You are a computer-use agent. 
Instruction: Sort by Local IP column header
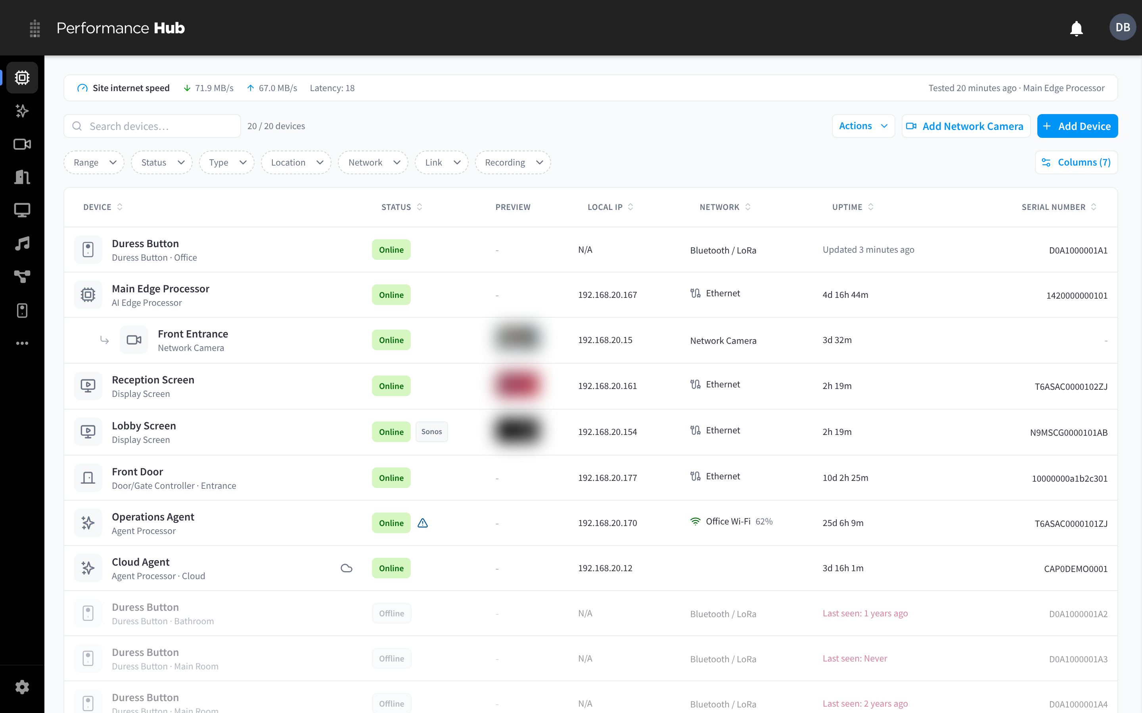tap(610, 207)
